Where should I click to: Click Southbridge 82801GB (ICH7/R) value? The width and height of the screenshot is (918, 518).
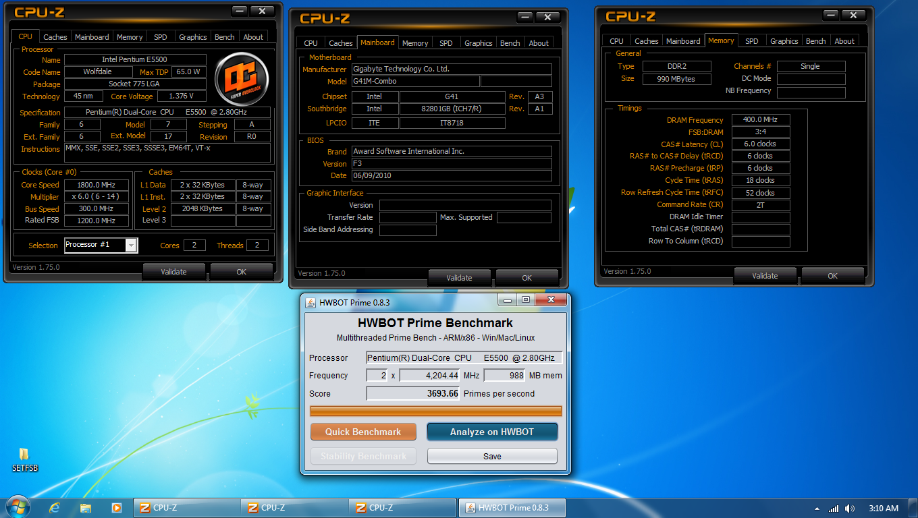[452, 109]
